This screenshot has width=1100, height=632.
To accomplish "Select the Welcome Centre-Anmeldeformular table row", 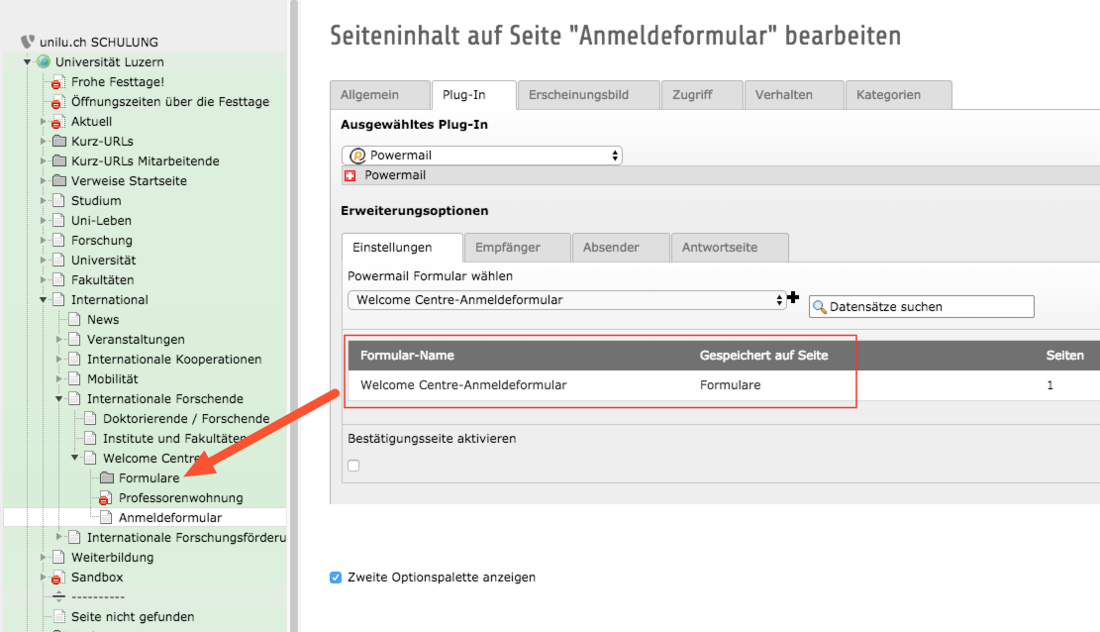I will click(x=724, y=384).
